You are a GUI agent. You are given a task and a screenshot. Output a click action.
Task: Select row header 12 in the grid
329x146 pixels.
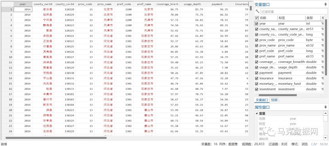(7, 68)
